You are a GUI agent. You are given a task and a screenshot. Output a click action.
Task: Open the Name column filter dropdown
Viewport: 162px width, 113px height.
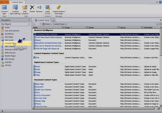coord(62,27)
